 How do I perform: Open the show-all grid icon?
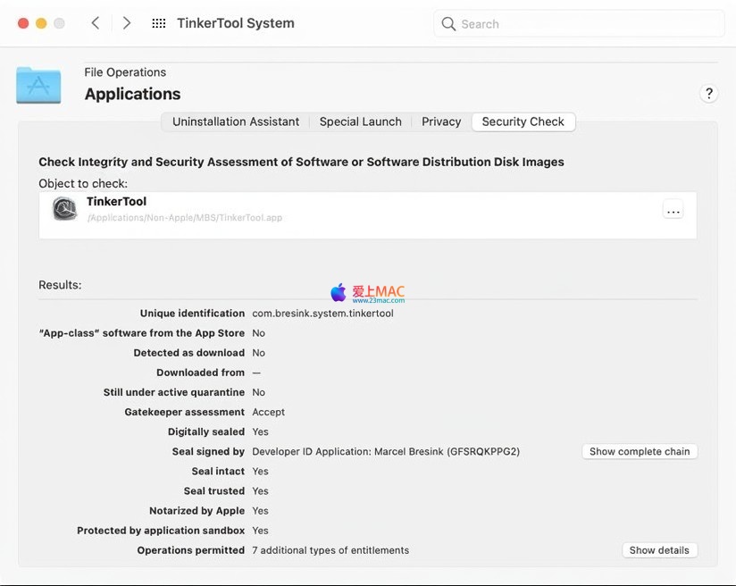[159, 23]
